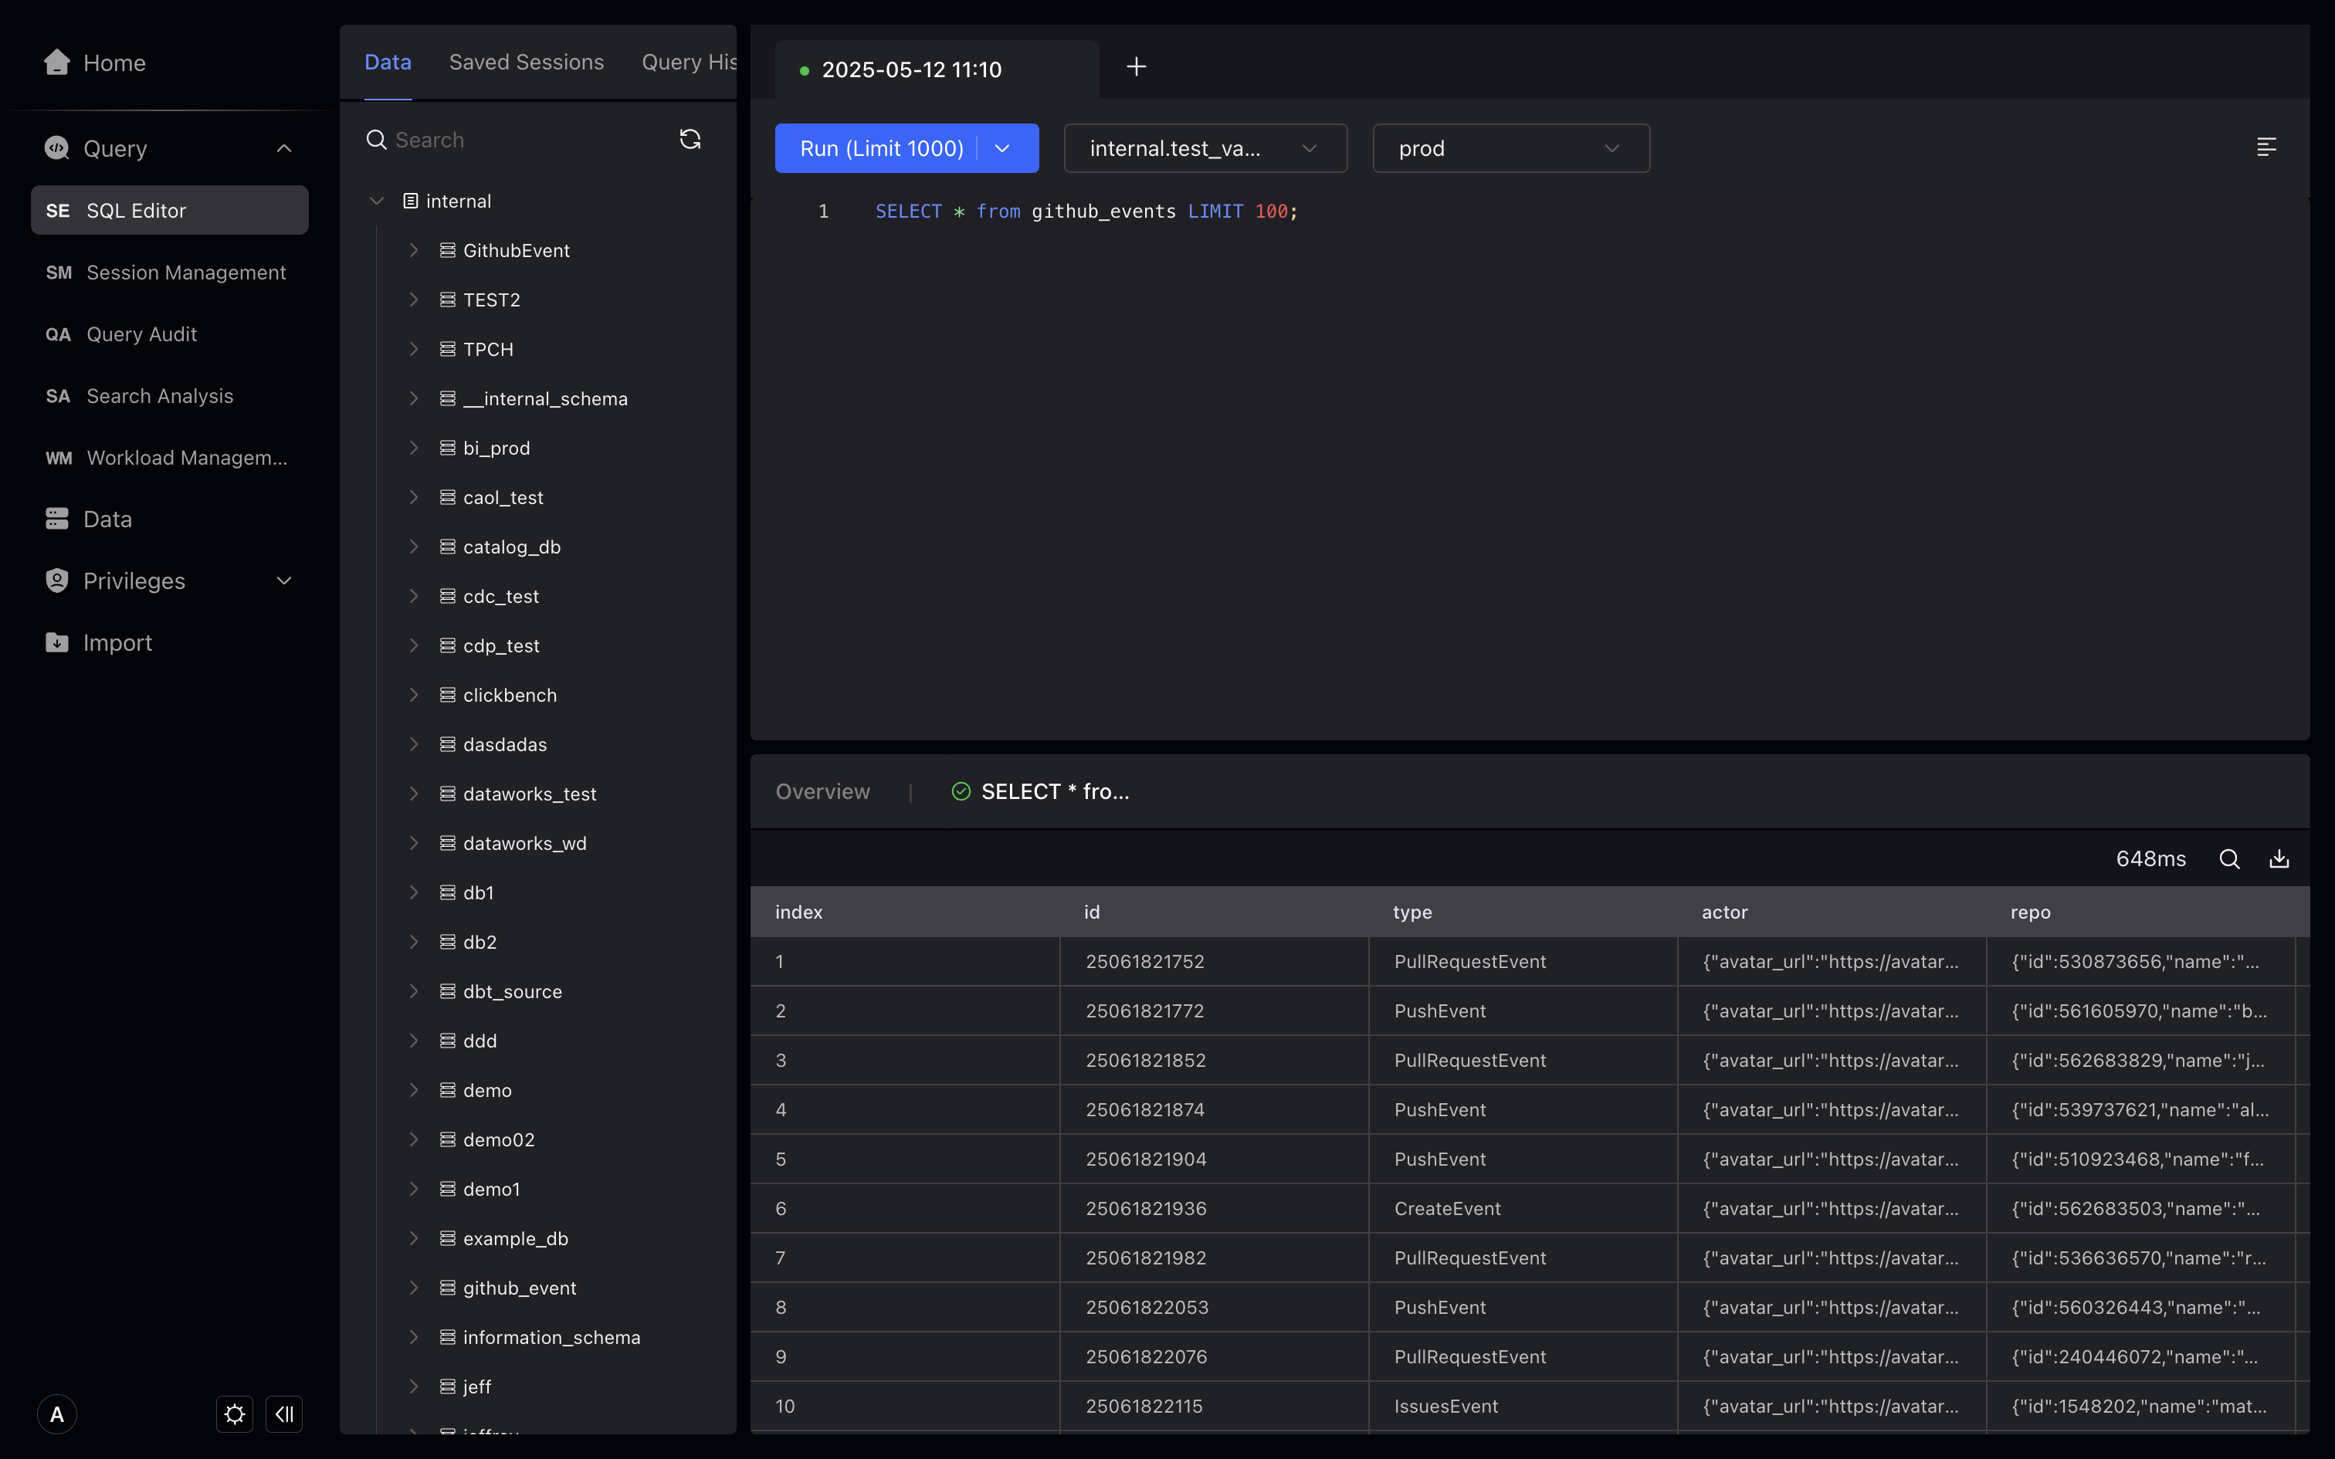Select the example_db database

tap(515, 1239)
